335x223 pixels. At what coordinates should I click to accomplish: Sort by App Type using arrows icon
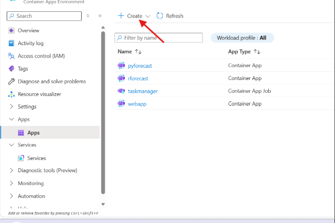tap(257, 52)
